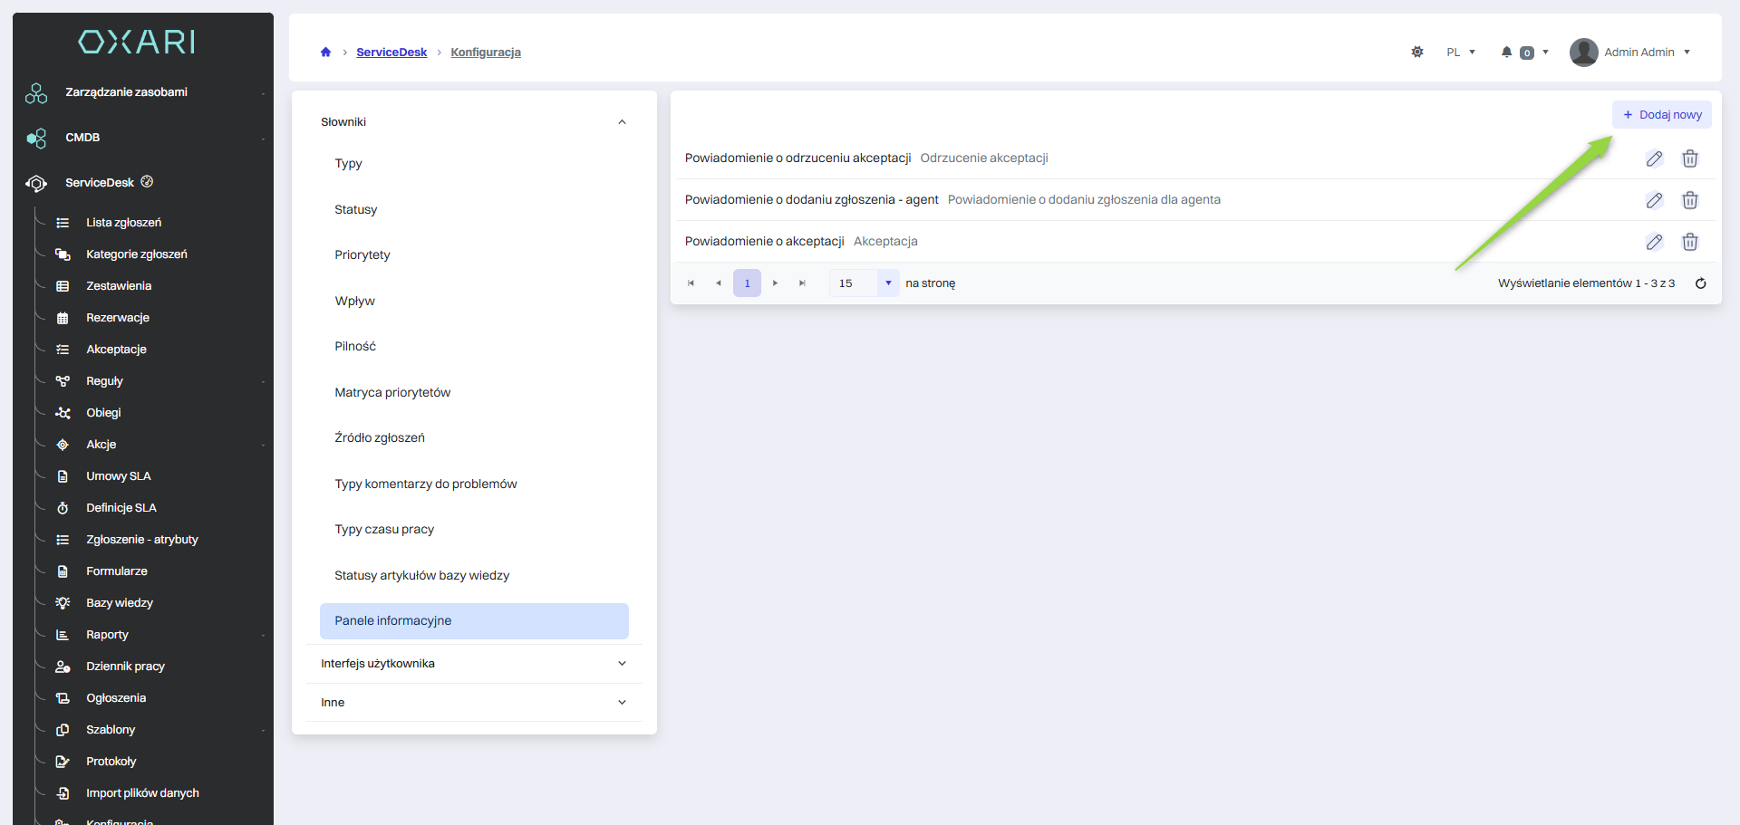Screen dimensions: 1740x825
Task: Delete the Powiadomienie o akceptacji entry
Action: [x=1689, y=242]
